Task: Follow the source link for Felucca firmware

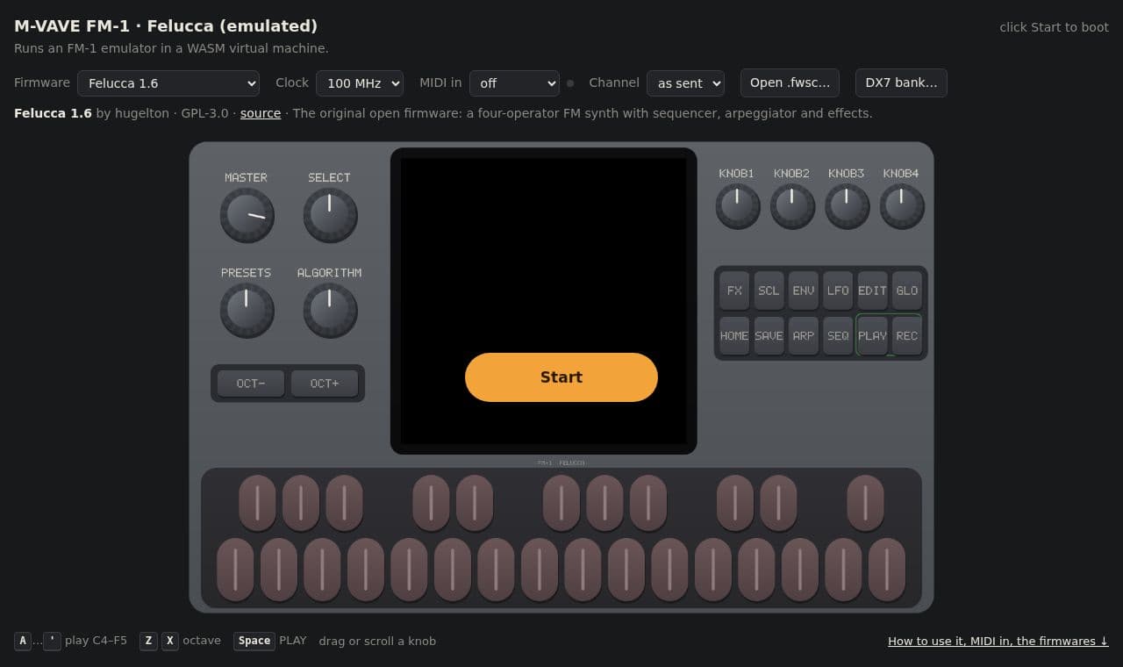Action: [261, 113]
